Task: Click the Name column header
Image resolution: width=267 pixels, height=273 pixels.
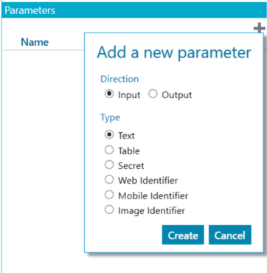Action: tap(35, 42)
